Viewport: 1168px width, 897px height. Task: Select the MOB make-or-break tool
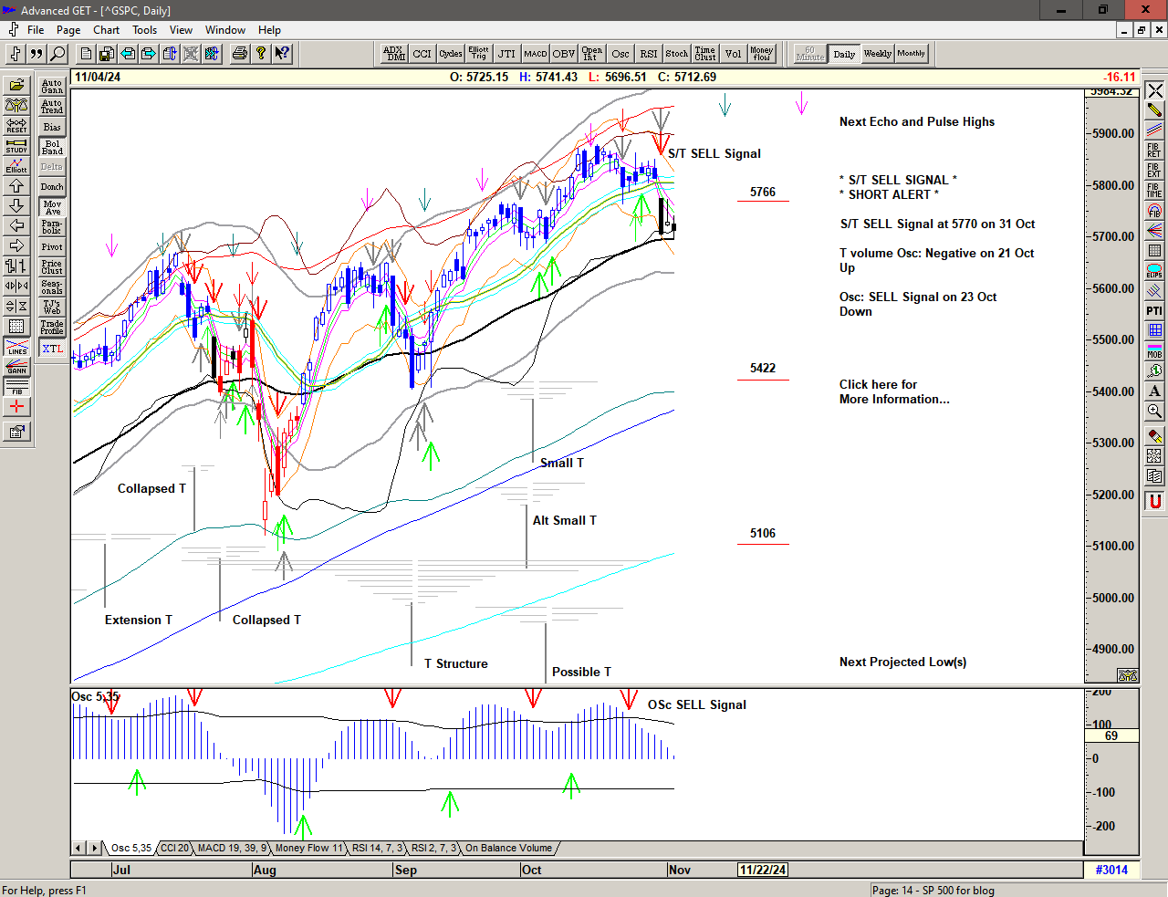[1154, 350]
